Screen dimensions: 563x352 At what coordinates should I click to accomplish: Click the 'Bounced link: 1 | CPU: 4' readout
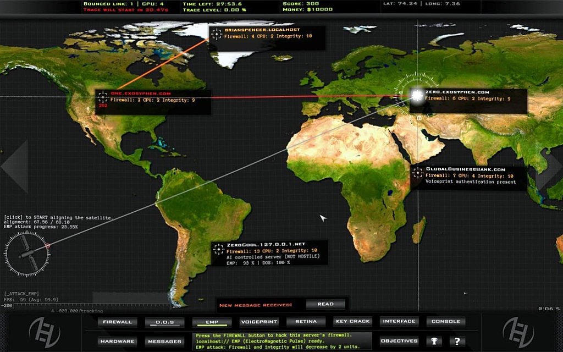coord(124,4)
